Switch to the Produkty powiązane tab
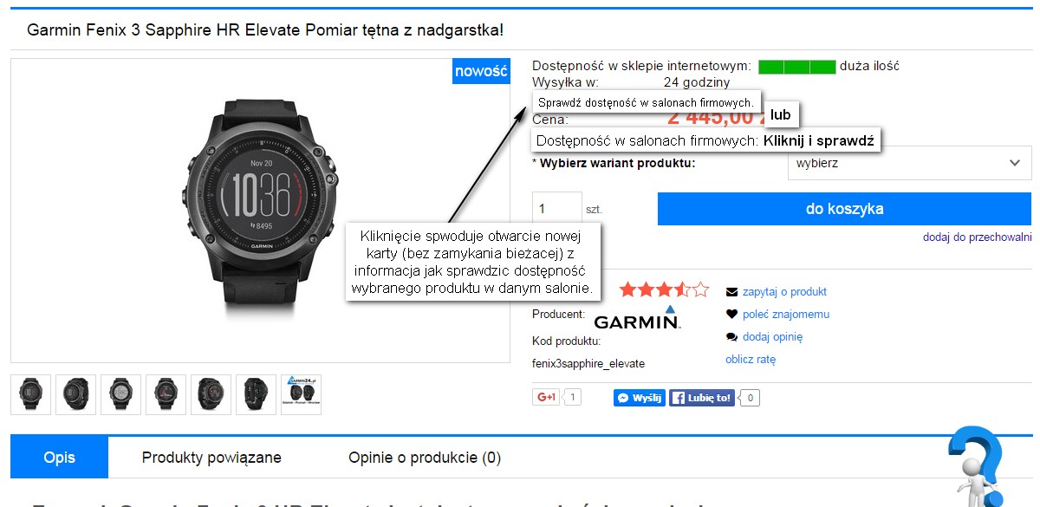The width and height of the screenshot is (1040, 507). coord(211,458)
